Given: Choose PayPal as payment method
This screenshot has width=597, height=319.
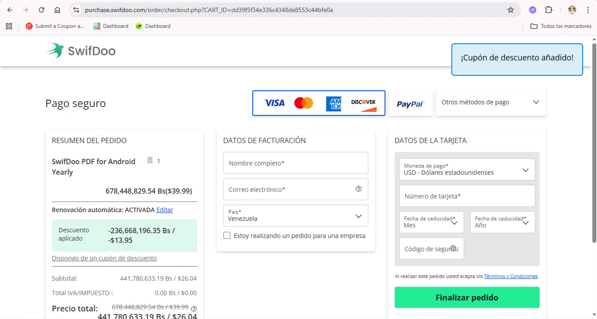Looking at the screenshot, I should point(411,104).
